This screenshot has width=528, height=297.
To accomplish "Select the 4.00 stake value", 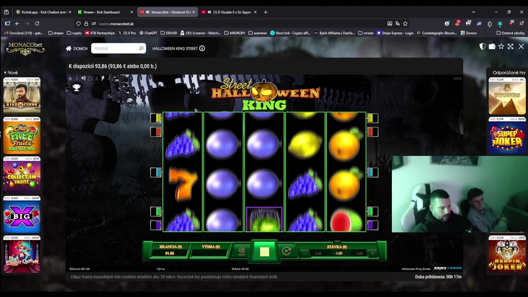I will (x=339, y=253).
